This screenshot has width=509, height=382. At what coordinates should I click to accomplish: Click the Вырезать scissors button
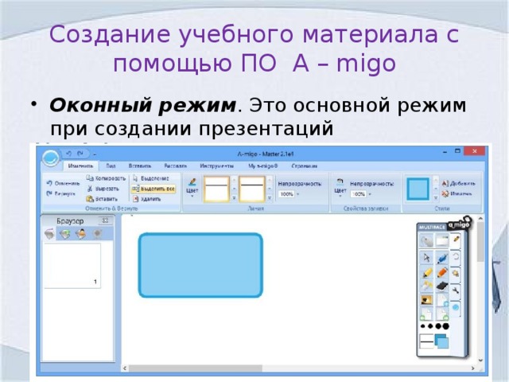click(x=103, y=189)
